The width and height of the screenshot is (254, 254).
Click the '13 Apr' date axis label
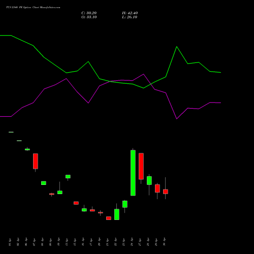67,242
